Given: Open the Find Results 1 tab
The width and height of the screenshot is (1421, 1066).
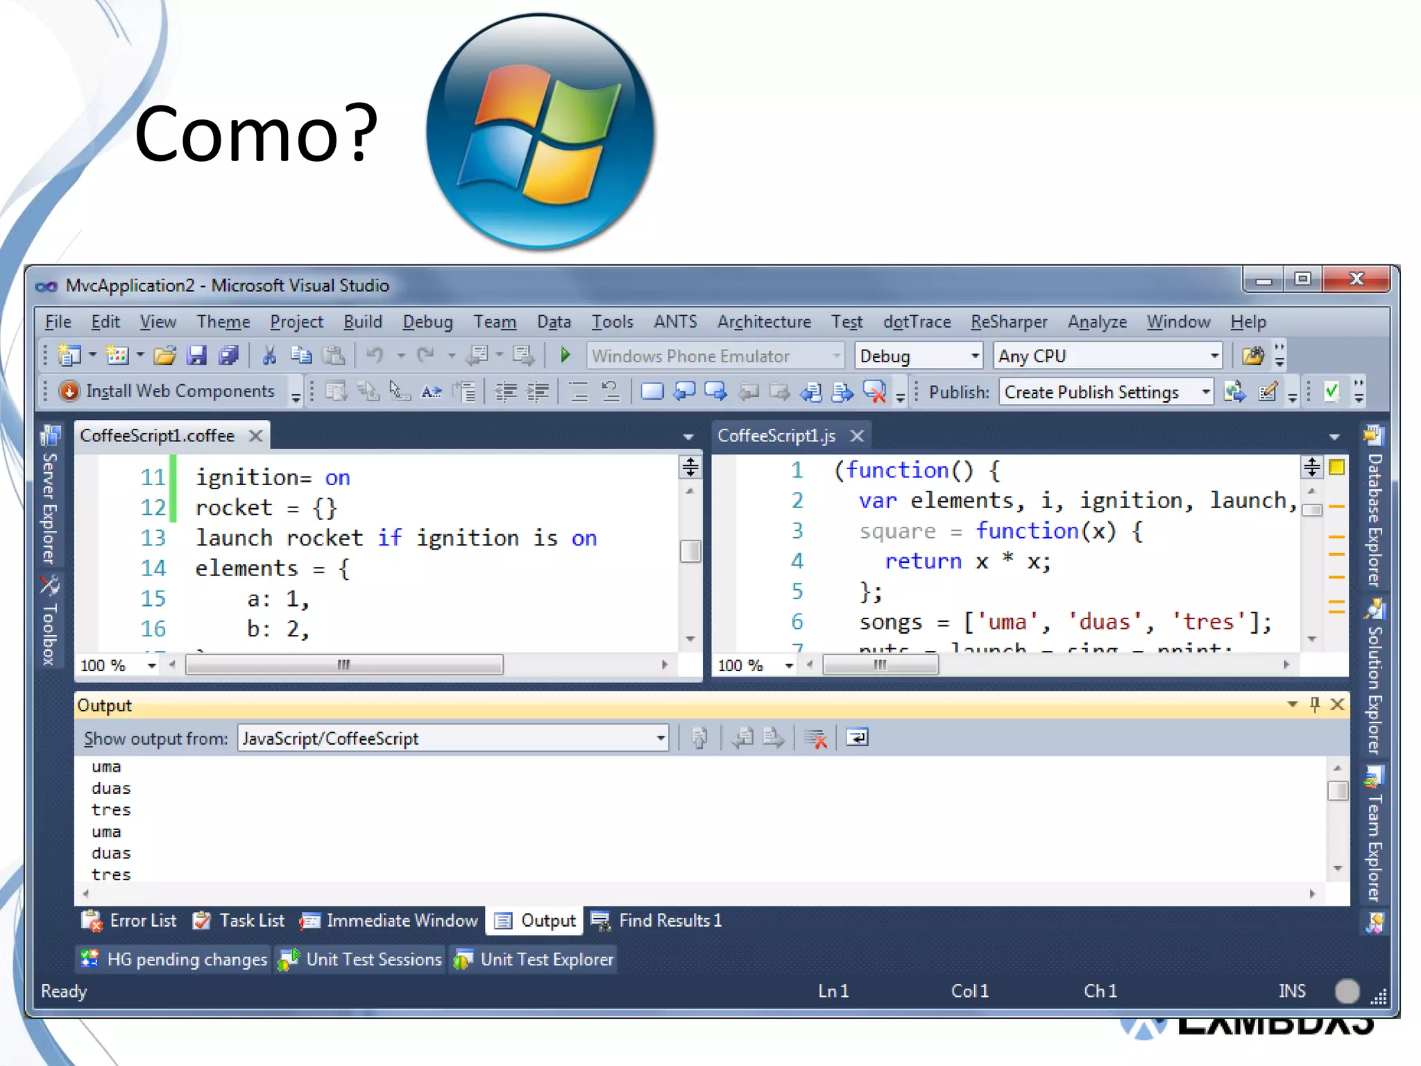Looking at the screenshot, I should point(656,921).
